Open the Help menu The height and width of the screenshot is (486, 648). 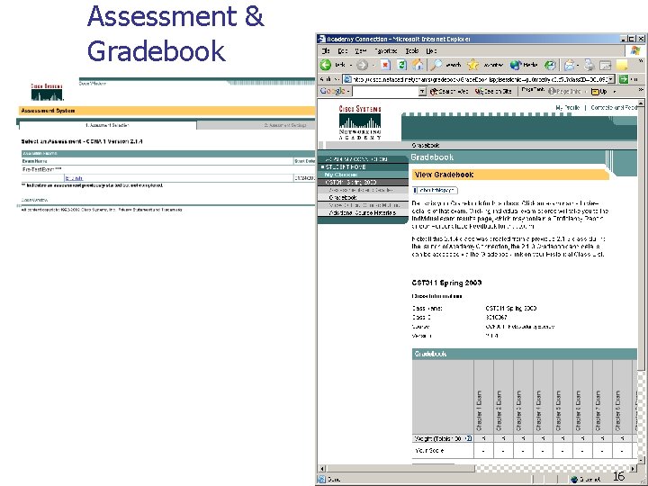(x=431, y=50)
